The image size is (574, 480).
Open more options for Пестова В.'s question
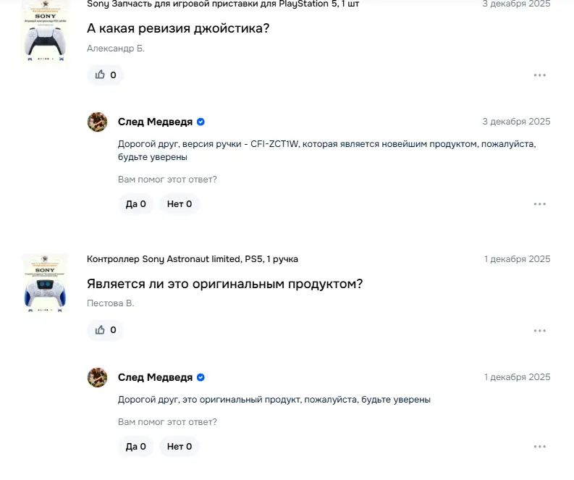[539, 331]
